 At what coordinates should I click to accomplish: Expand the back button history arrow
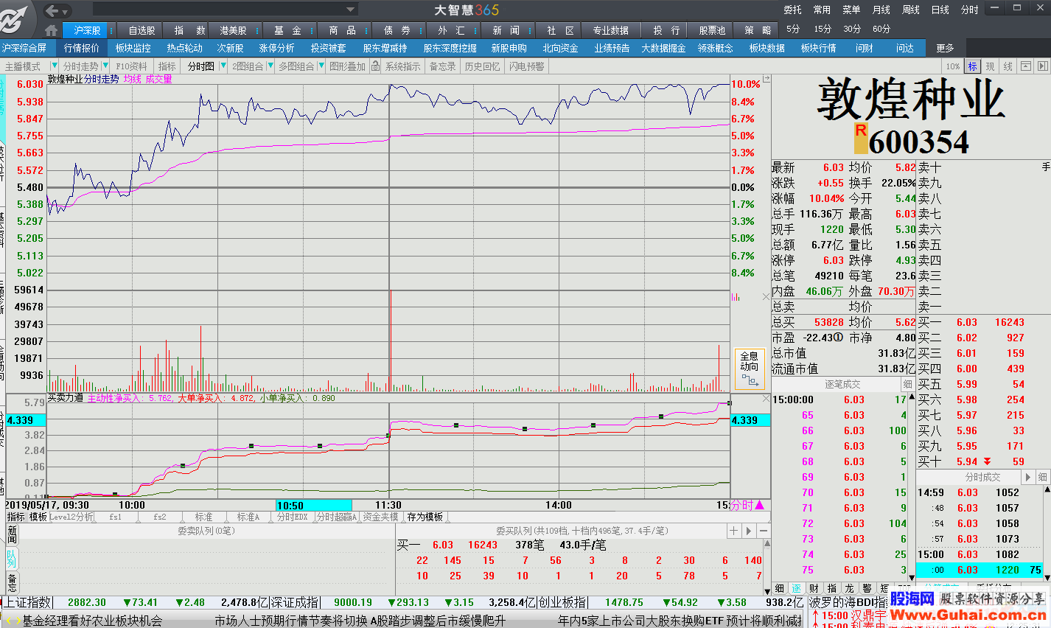66,11
